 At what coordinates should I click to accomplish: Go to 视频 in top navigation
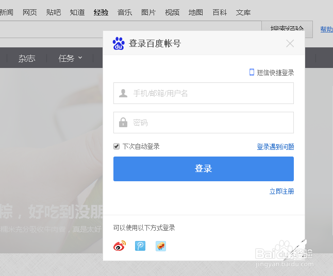point(172,12)
